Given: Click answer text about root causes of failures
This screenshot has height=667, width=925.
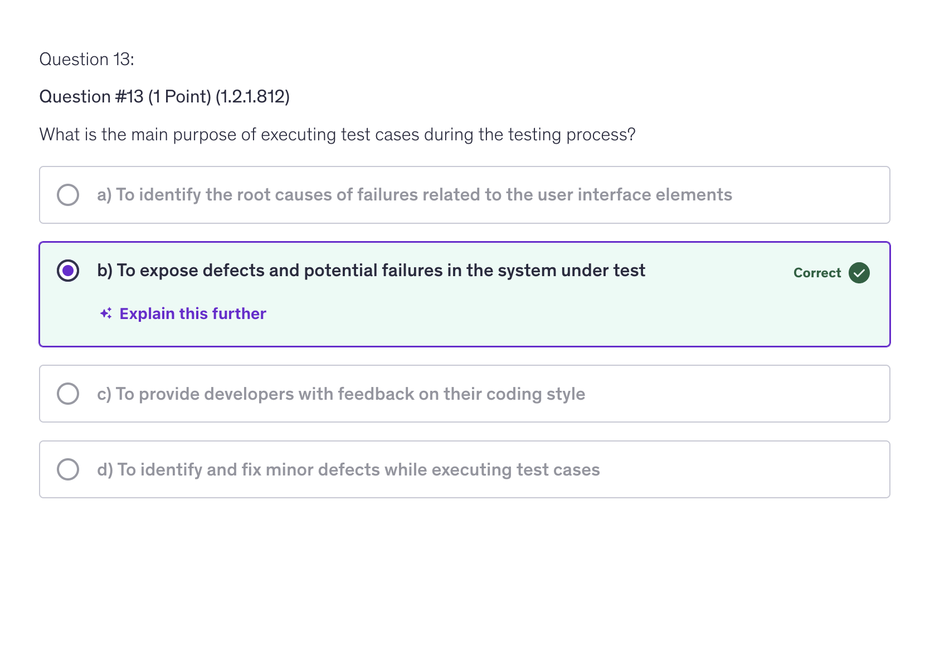Looking at the screenshot, I should 414,195.
